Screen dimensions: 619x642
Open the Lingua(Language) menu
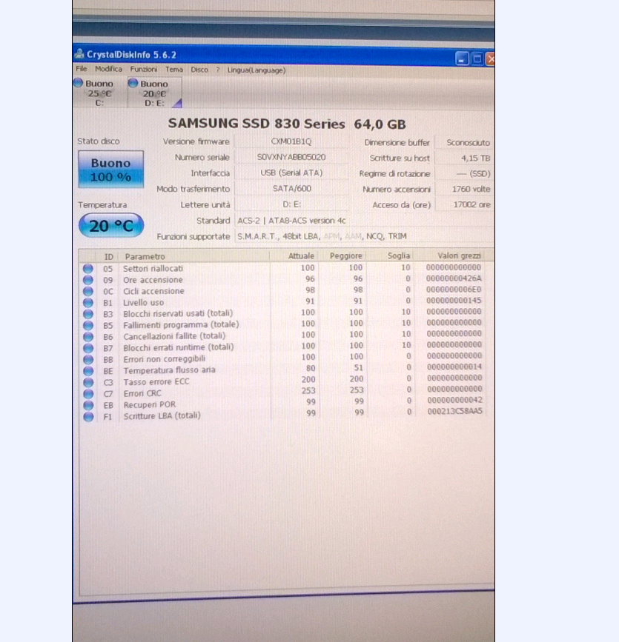256,70
